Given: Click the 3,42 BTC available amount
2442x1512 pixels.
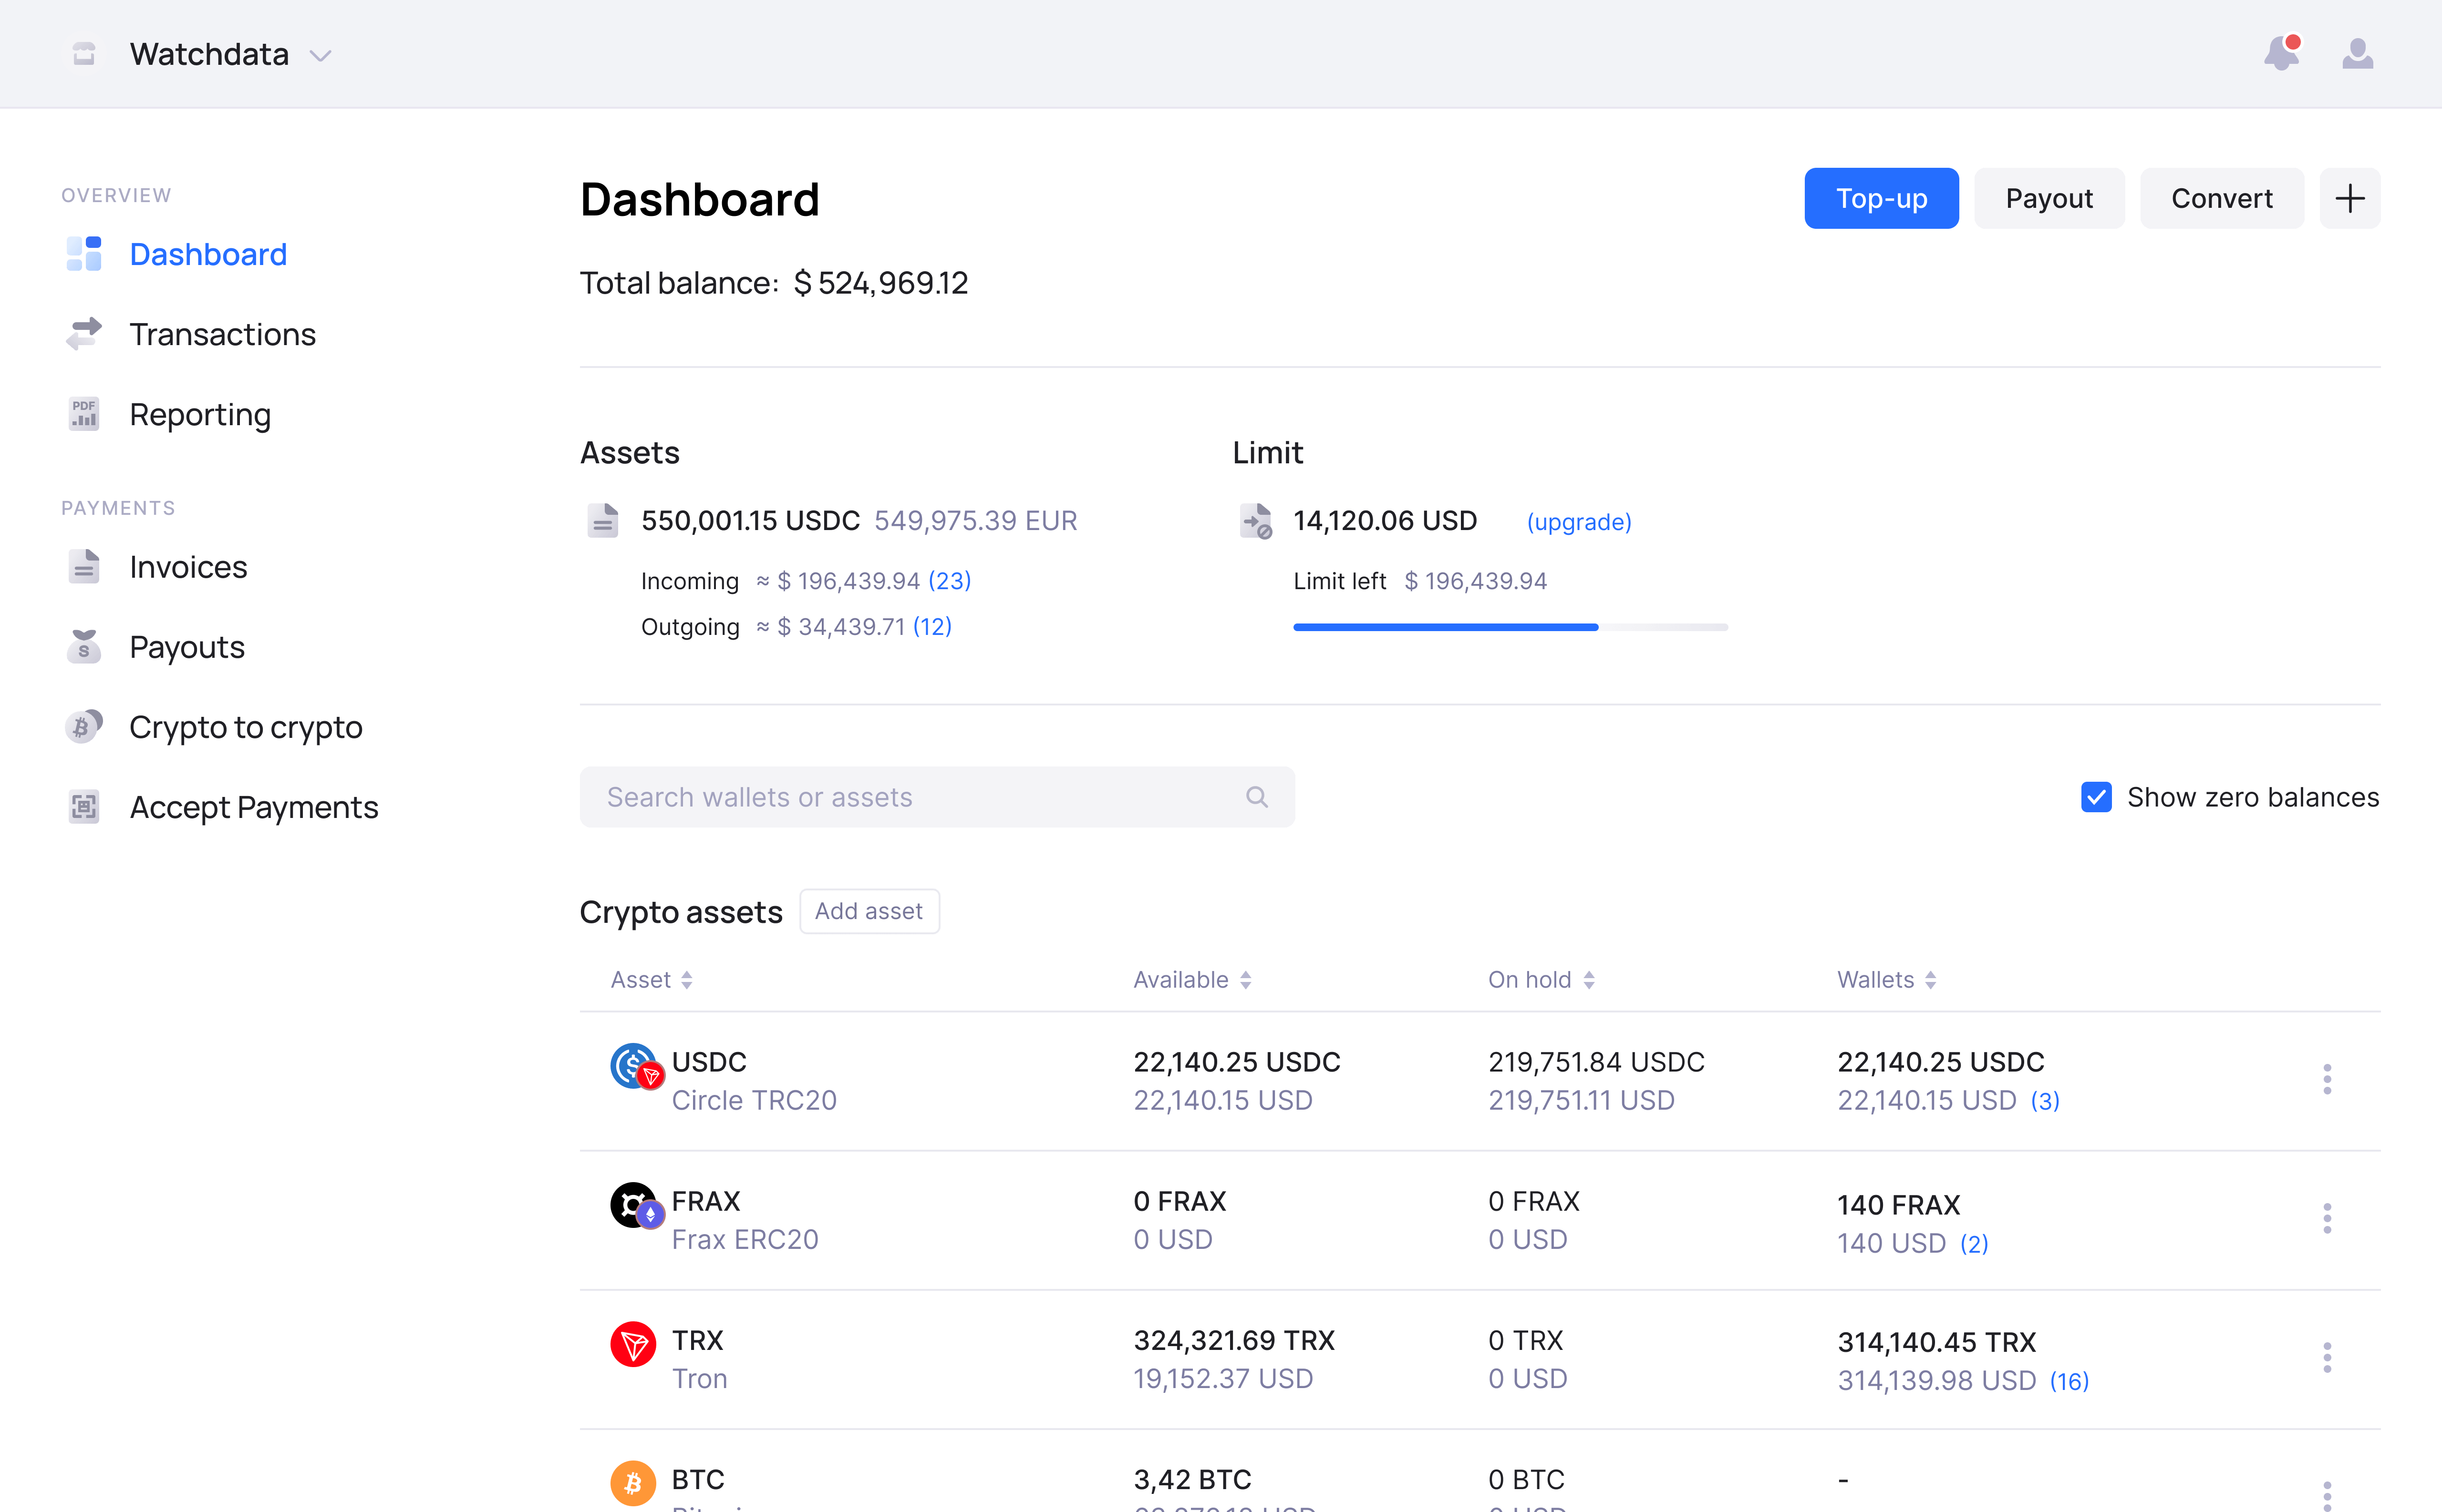Looking at the screenshot, I should pos(1191,1479).
